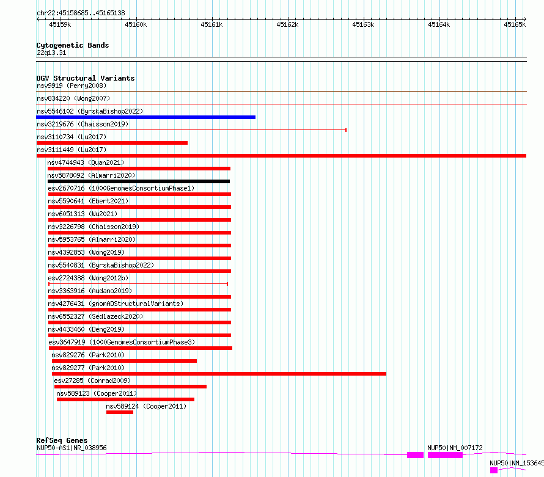Click the Cytogenetic Bands track title
This screenshot has height=477, width=544.
tap(73, 45)
